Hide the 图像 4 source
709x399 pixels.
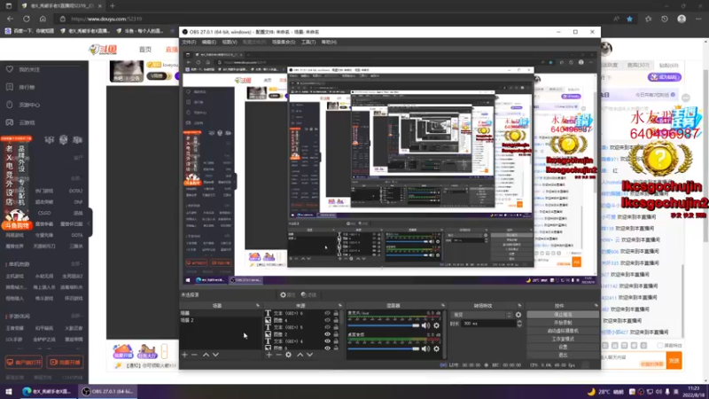click(x=327, y=320)
